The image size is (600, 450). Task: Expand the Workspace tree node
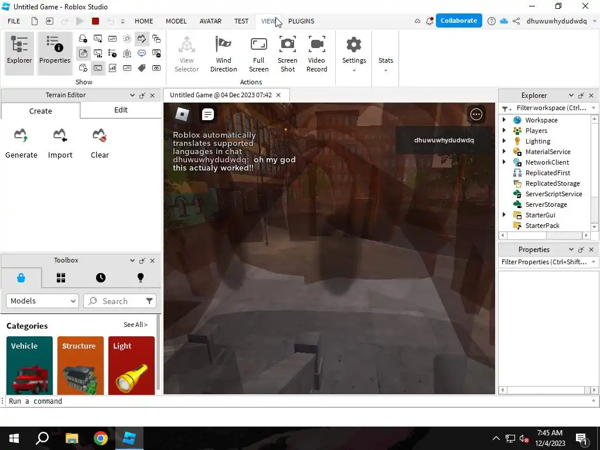[504, 120]
